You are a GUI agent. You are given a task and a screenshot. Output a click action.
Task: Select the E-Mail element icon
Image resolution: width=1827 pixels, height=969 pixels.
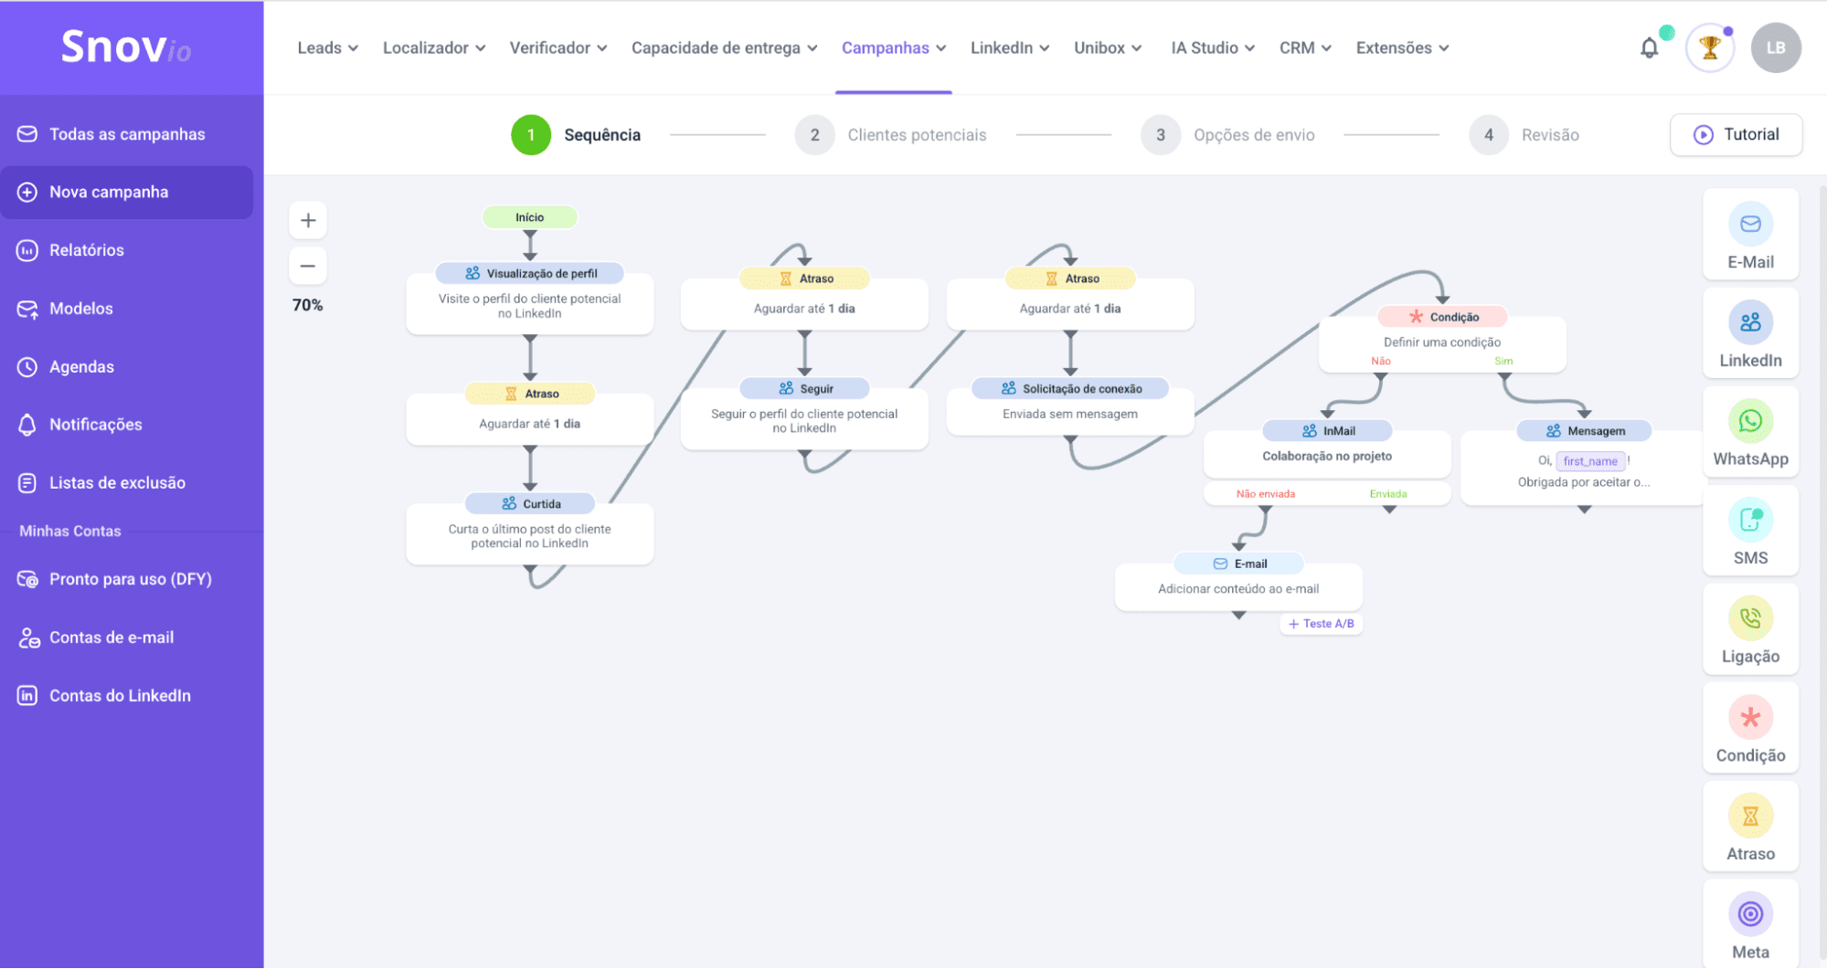tap(1749, 225)
